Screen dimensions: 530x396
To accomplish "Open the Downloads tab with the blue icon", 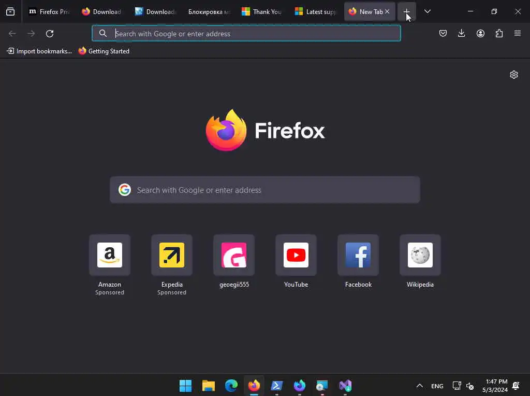I will click(155, 11).
